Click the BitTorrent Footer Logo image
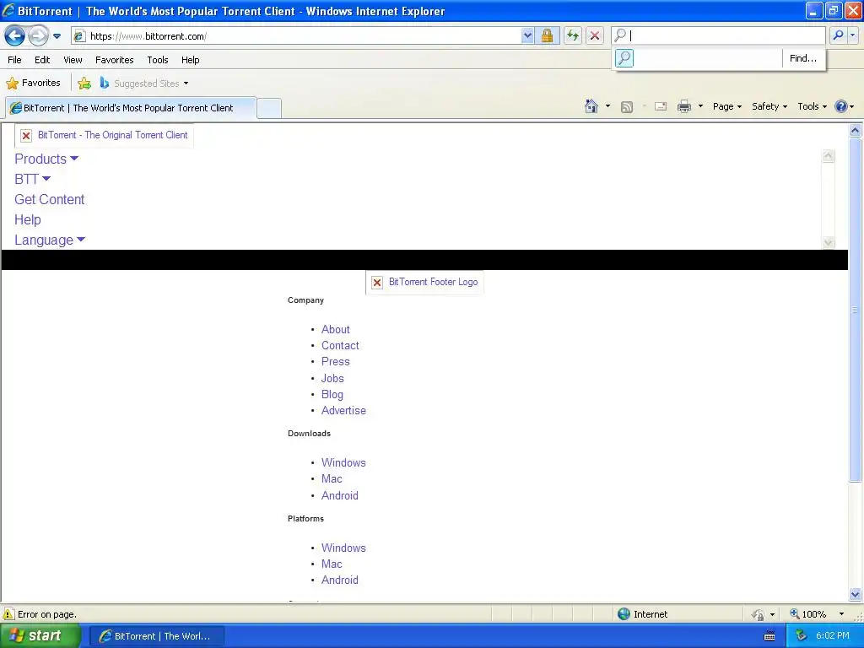 pyautogui.click(x=425, y=282)
